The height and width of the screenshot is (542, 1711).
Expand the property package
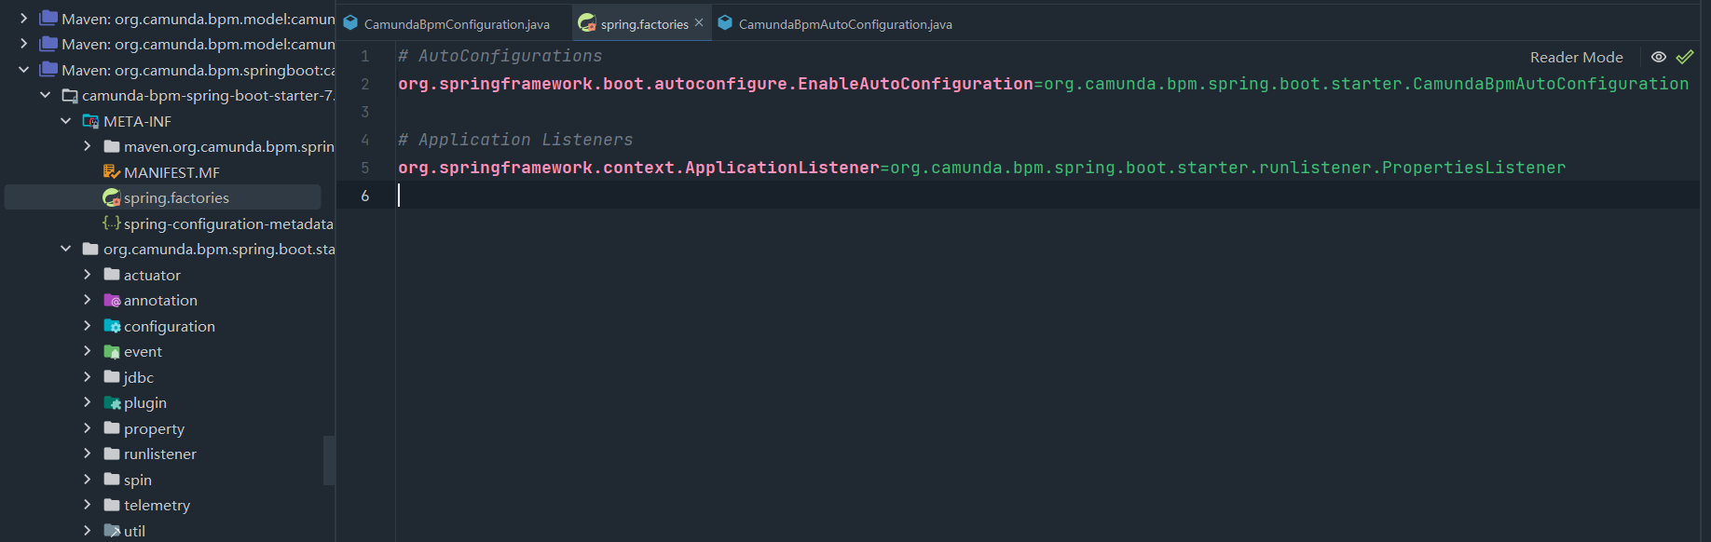click(87, 428)
